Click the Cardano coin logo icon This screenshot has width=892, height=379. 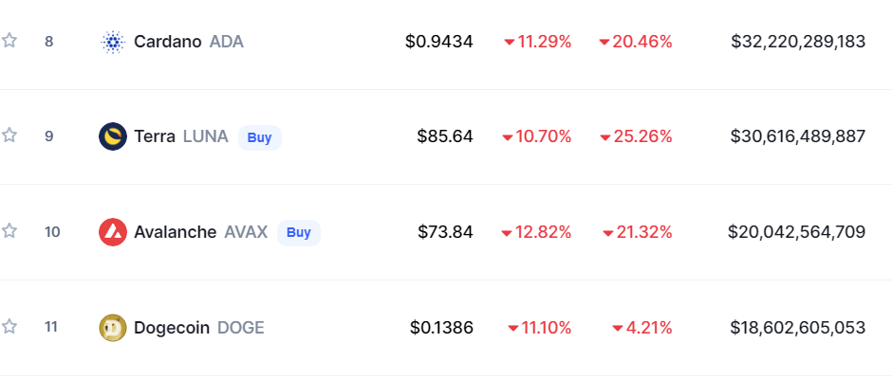click(113, 42)
